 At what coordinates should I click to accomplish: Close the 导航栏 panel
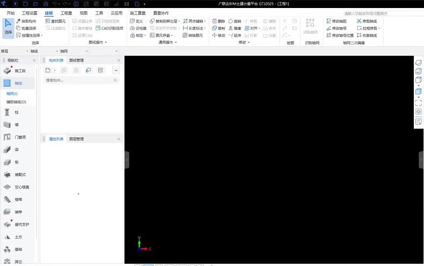click(34, 60)
